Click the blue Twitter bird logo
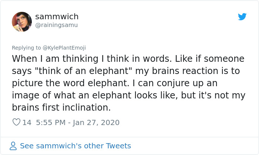 [242, 17]
